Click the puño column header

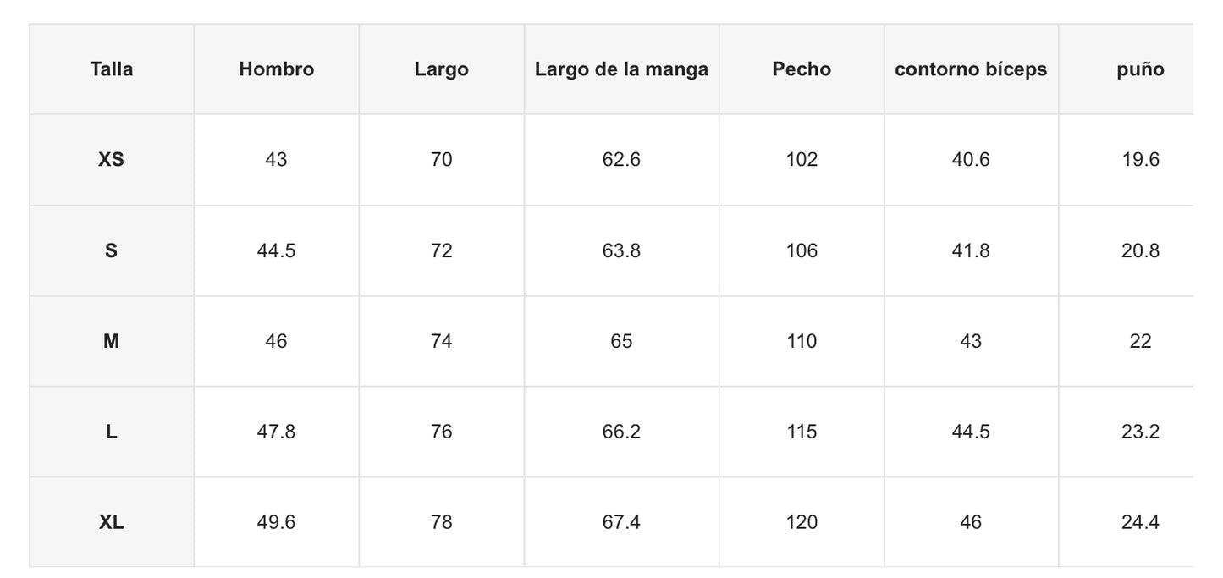coord(1140,69)
